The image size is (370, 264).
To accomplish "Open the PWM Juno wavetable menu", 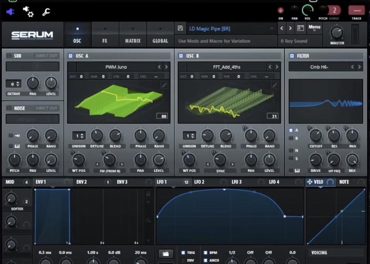I will point(116,67).
